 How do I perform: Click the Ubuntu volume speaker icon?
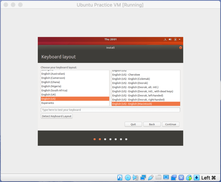(x=170, y=39)
